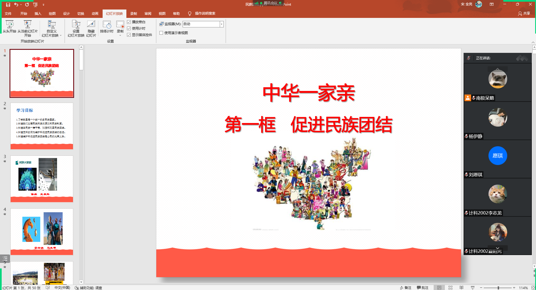Switch to Slide Sorter view in status bar
This screenshot has width=536, height=290.
450,287
